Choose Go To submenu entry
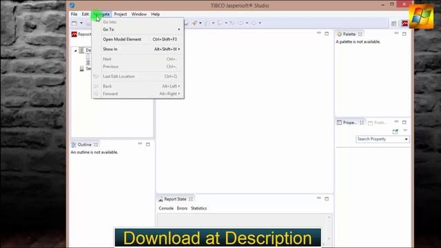The image size is (441, 248). click(138, 29)
